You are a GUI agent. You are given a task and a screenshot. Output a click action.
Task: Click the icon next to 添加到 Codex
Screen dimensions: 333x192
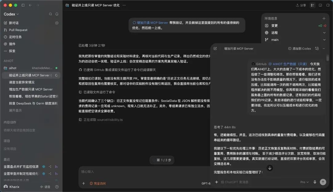coord(317,48)
